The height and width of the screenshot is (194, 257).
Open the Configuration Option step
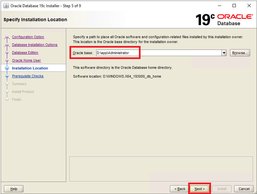pos(28,37)
